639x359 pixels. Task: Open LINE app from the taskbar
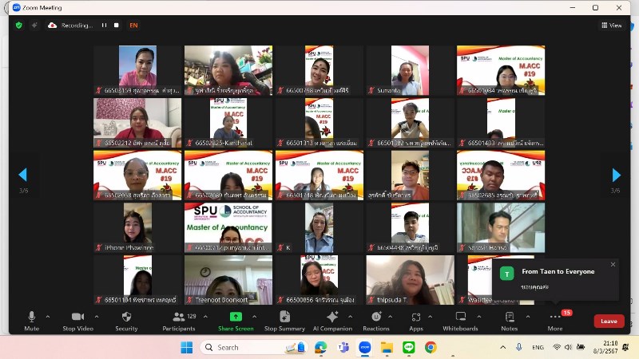click(x=409, y=347)
